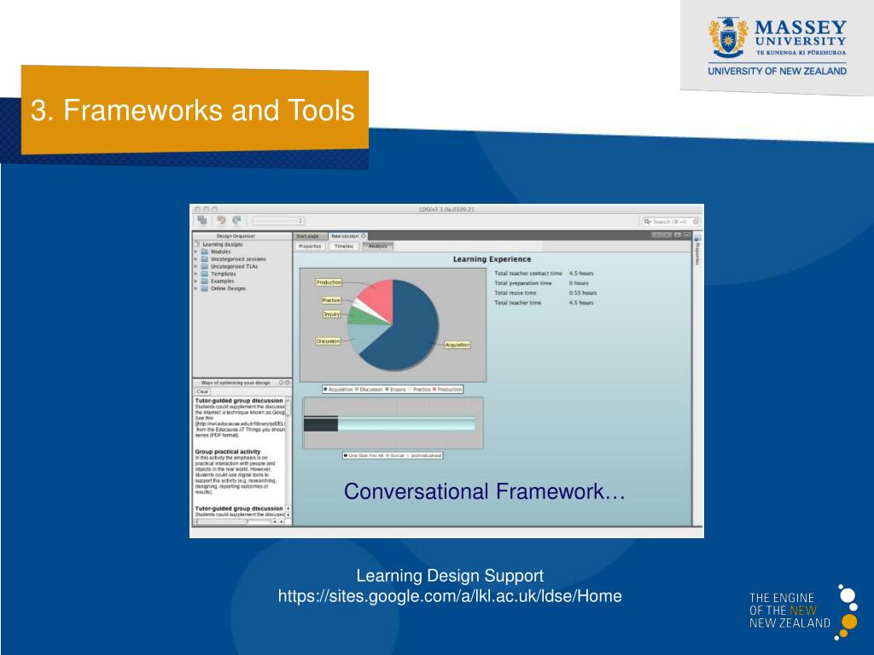
Task: Click the minimize icon on the optimising panel
Action: [x=281, y=383]
